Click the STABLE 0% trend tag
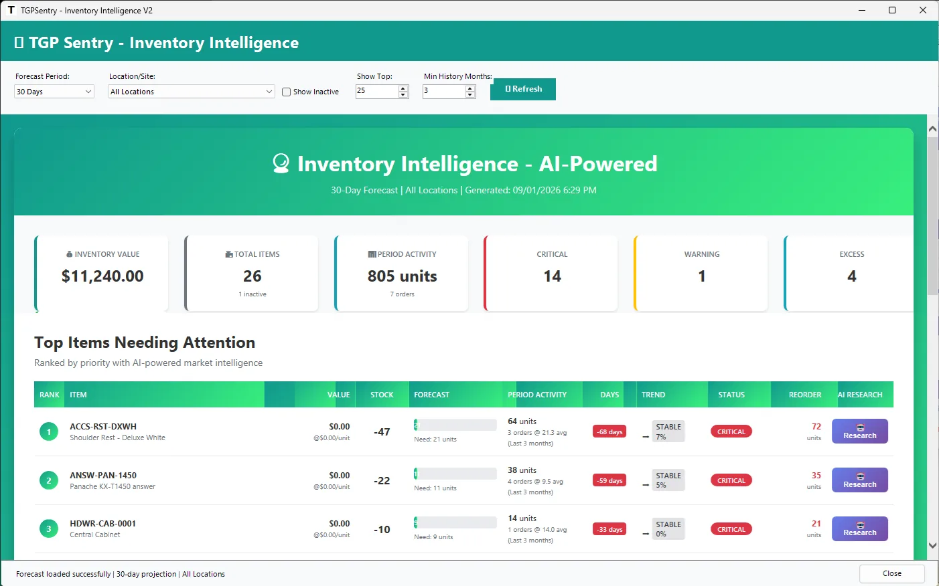939x586 pixels. [x=668, y=529]
